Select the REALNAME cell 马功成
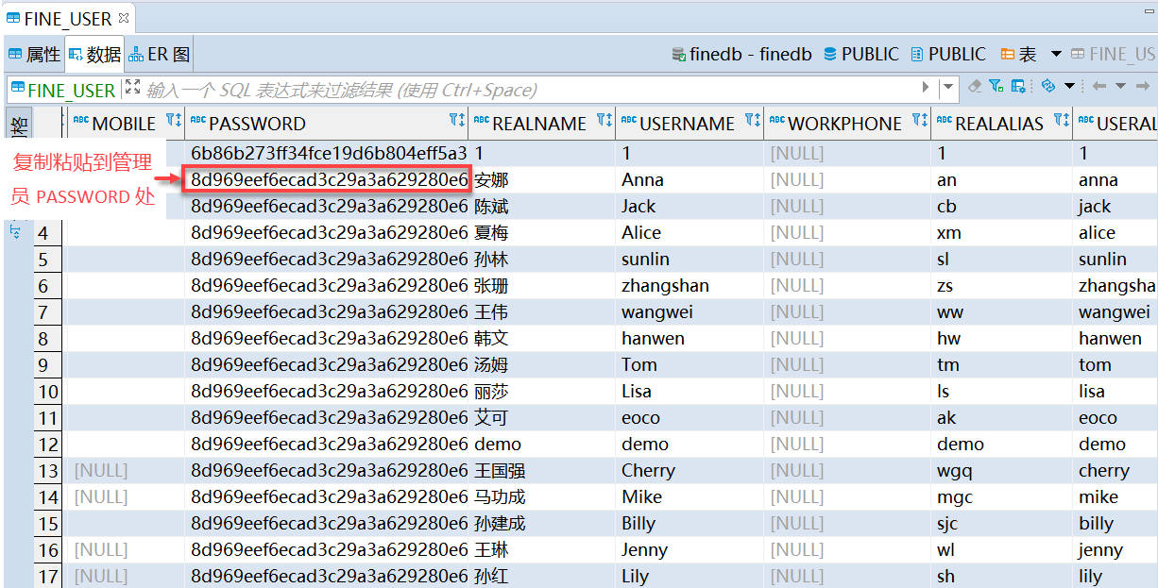Screen dimensions: 1158x588 coord(542,496)
